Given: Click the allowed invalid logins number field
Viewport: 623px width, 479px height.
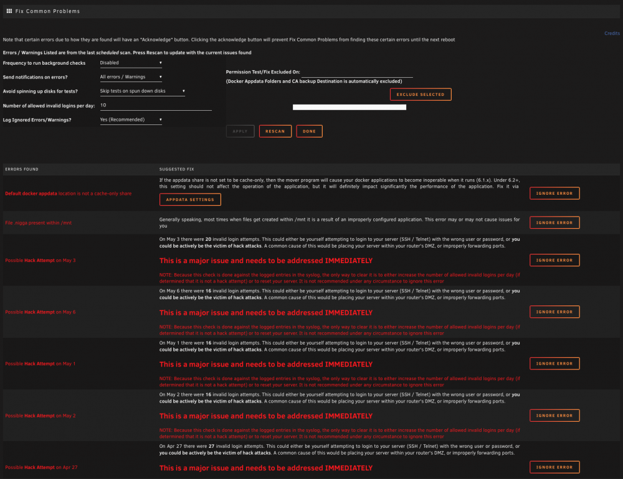Looking at the screenshot, I should click(x=155, y=106).
